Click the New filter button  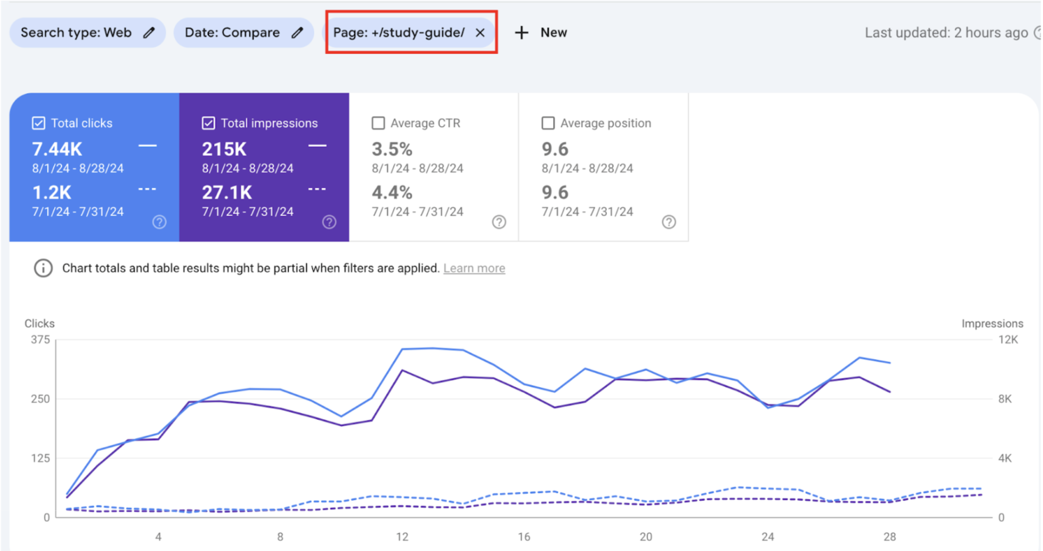click(x=553, y=33)
